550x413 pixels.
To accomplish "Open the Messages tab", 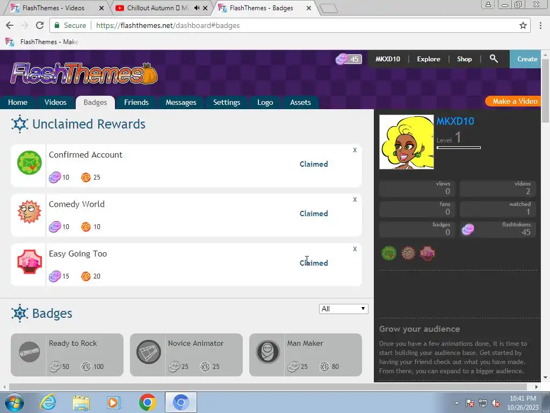I will coord(181,102).
